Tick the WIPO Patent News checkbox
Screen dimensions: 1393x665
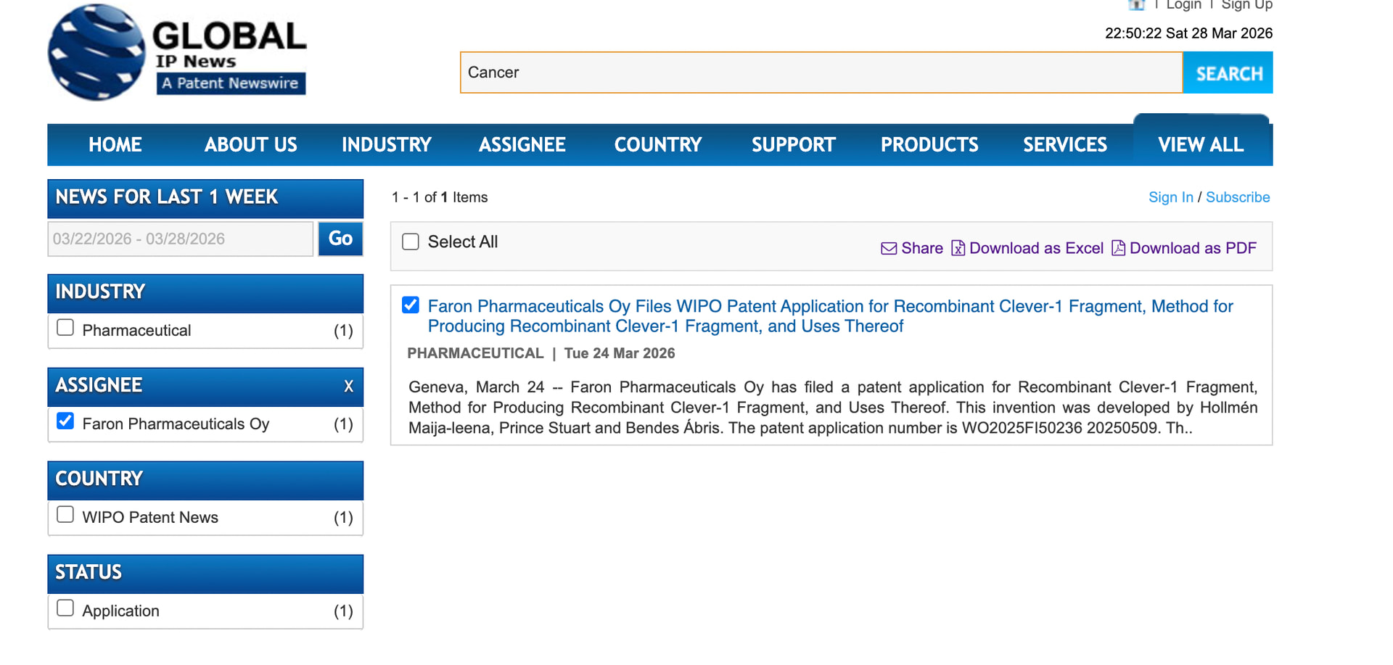(65, 515)
